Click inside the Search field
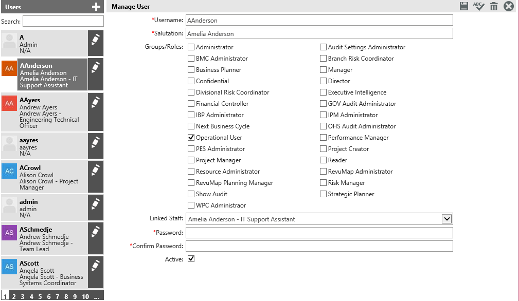Image resolution: width=519 pixels, height=301 pixels. (63, 21)
